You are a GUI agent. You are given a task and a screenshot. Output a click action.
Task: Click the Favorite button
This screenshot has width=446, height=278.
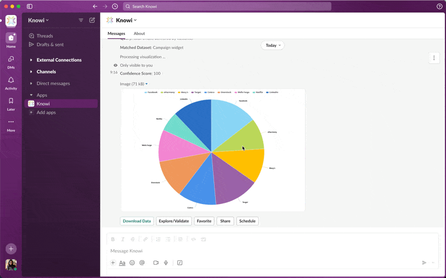coord(204,221)
